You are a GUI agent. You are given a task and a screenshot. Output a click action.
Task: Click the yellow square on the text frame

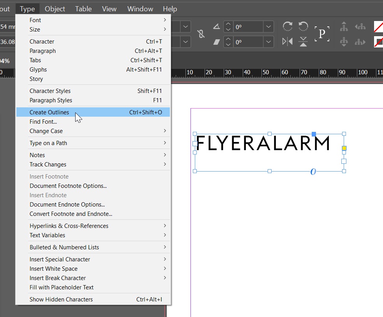344,148
